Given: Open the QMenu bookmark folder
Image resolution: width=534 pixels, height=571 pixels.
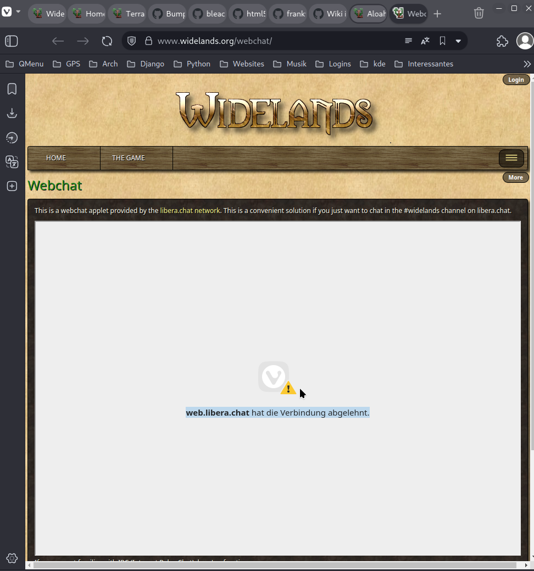Looking at the screenshot, I should tap(25, 64).
